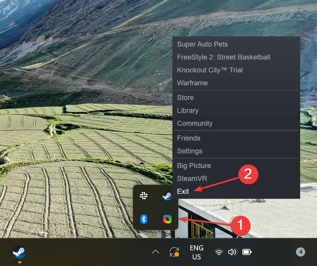Open the Bluetooth tray icon

pyautogui.click(x=144, y=219)
